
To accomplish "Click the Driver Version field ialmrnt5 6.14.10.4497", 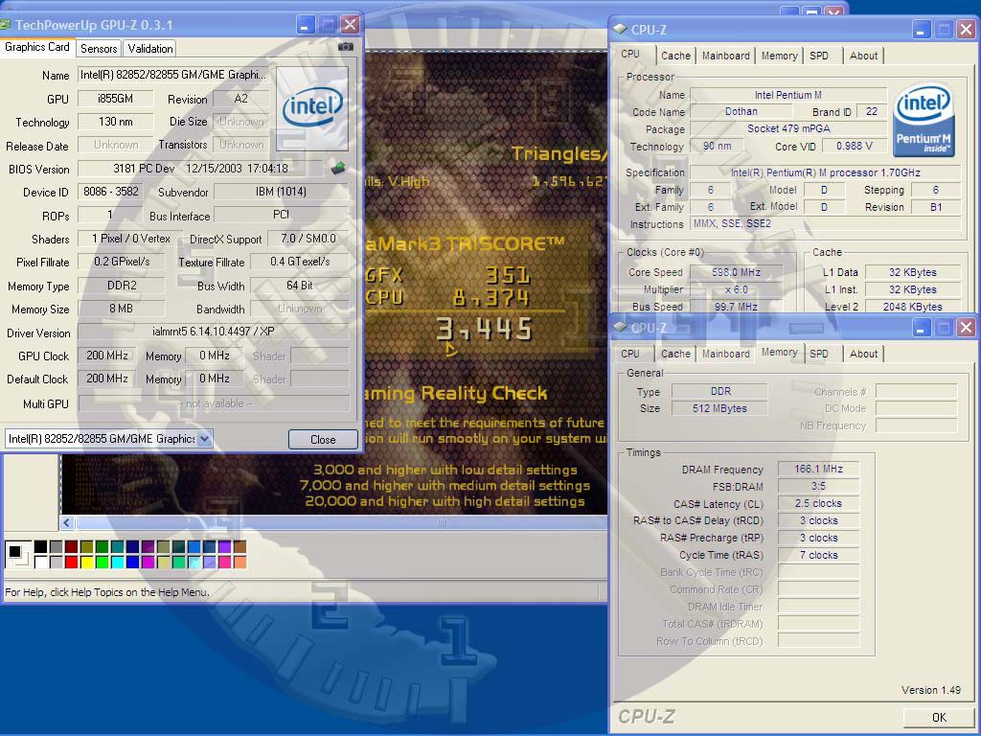I will [214, 332].
